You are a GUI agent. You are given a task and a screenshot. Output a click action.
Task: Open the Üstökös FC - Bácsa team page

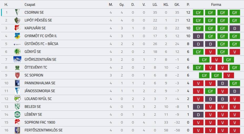(x=41, y=44)
